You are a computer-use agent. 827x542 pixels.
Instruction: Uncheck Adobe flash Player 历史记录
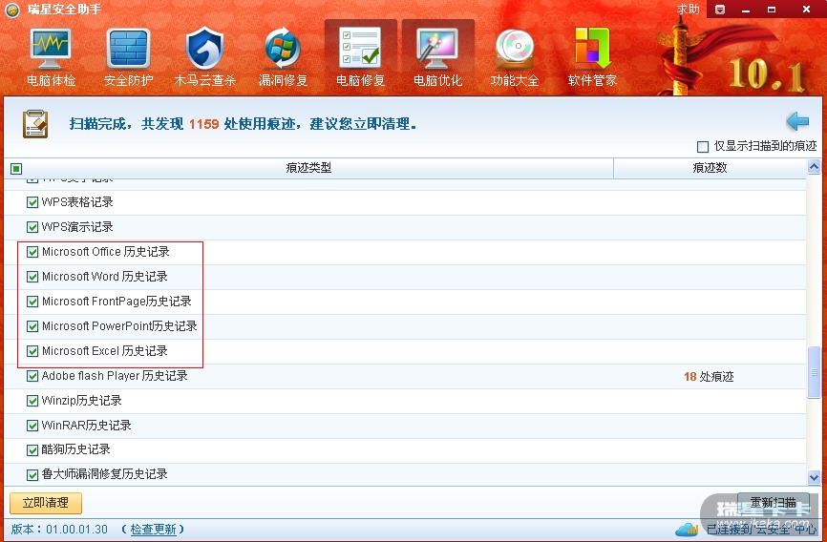(33, 376)
